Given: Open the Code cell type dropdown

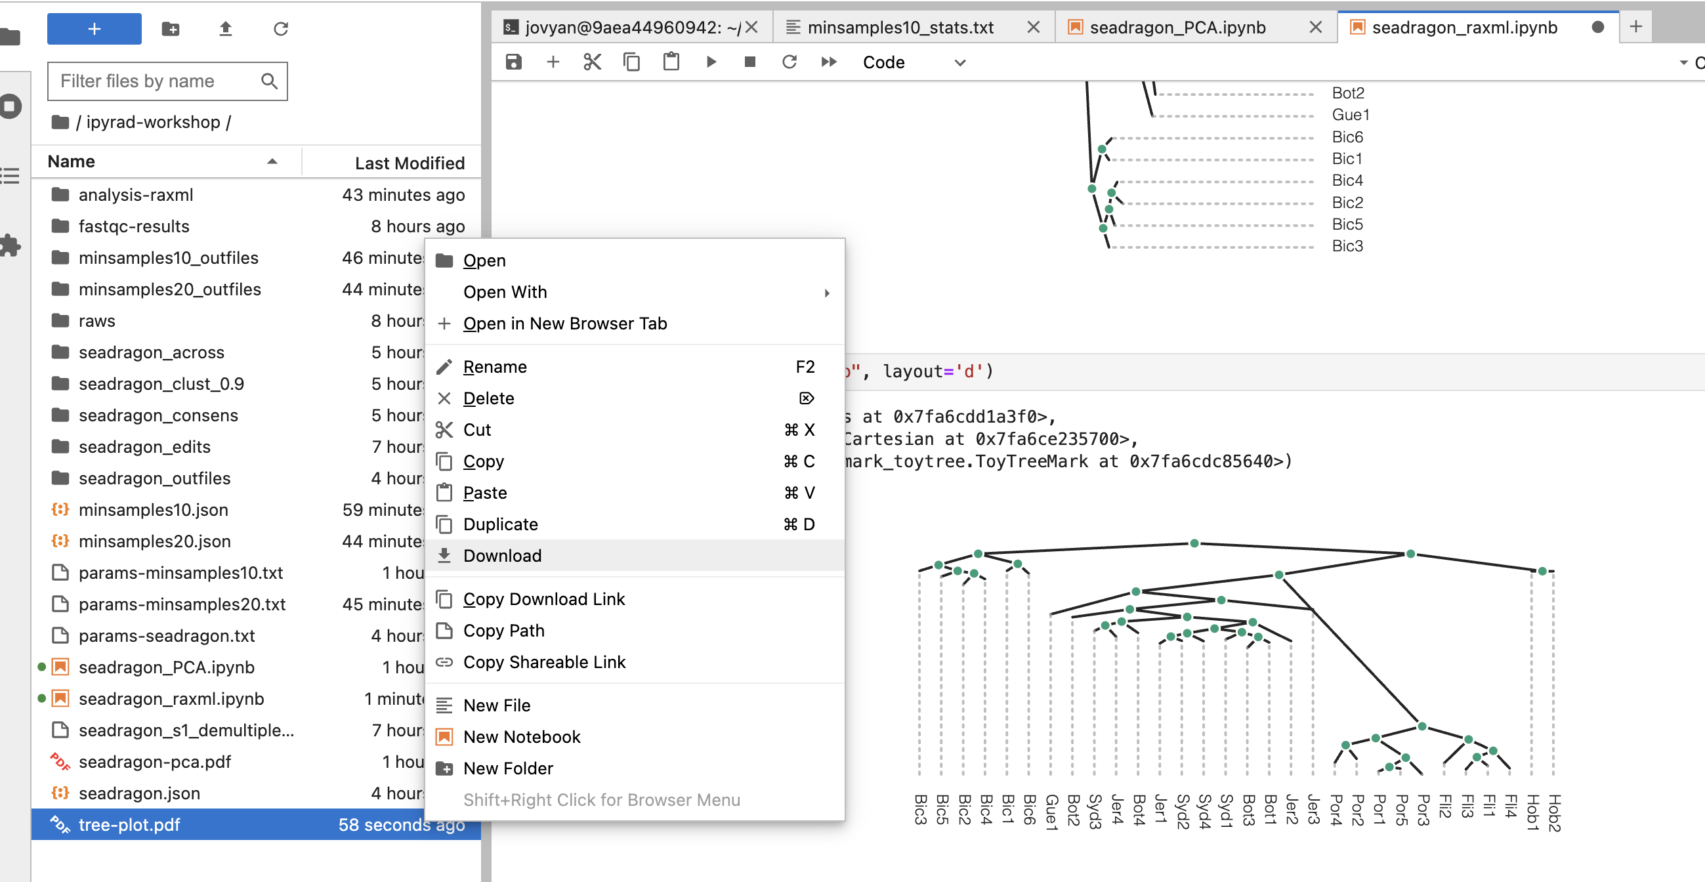Looking at the screenshot, I should [914, 62].
